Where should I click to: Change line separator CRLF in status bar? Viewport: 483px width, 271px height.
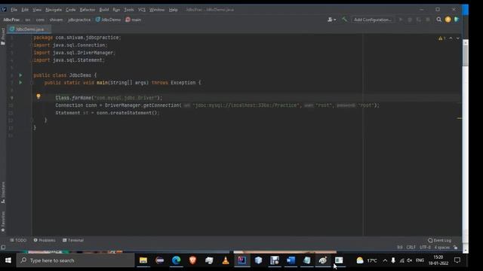tap(411, 248)
